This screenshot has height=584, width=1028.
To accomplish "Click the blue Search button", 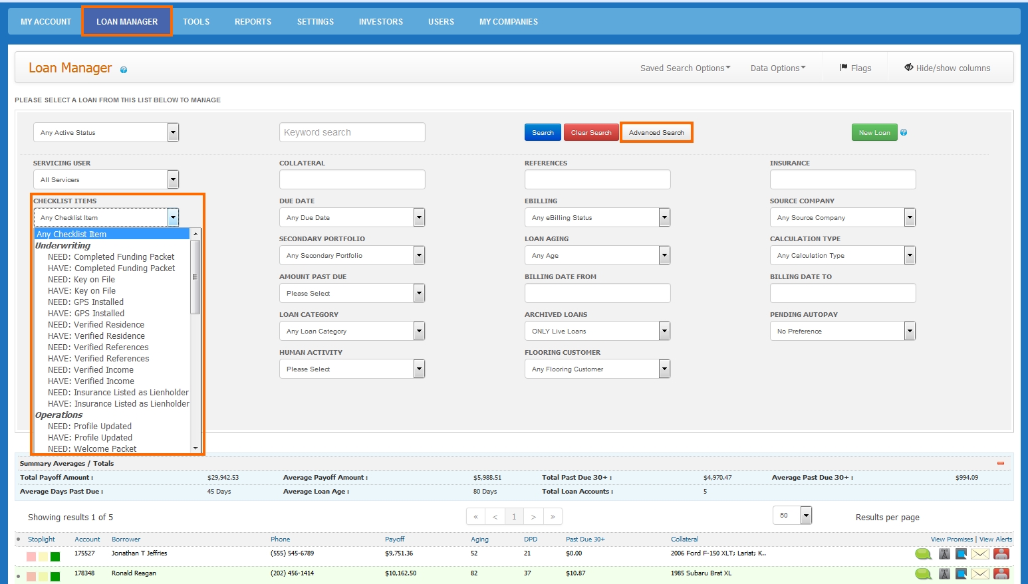I will 543,132.
